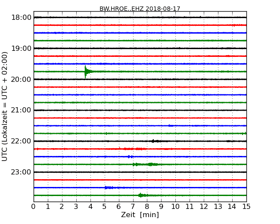Click the horizontal axis title Zeit [min]
The width and height of the screenshot is (280, 224).
tap(140, 215)
